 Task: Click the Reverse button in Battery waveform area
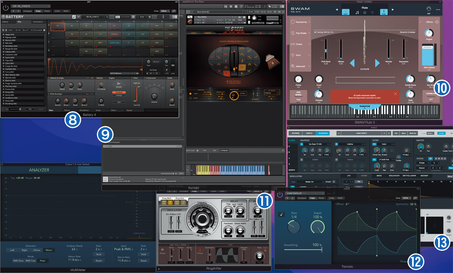pyautogui.click(x=156, y=61)
